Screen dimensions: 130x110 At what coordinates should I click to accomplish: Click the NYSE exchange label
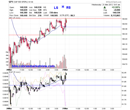31,2
